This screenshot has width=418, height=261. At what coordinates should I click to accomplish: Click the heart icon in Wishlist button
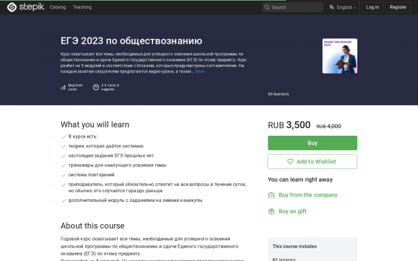[x=290, y=161]
